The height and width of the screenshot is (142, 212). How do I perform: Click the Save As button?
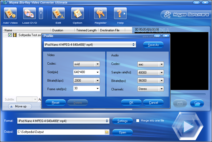153,45
